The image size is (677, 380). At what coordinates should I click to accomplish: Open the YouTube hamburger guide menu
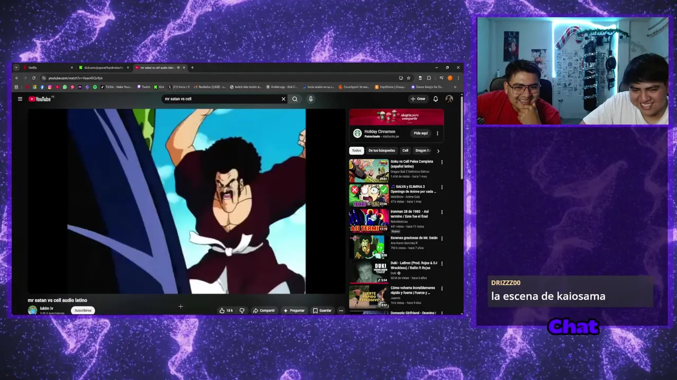click(20, 99)
